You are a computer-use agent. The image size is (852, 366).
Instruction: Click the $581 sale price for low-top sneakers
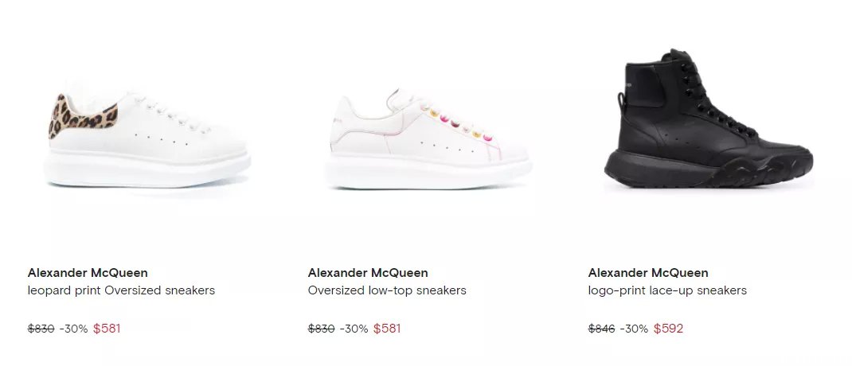tap(387, 329)
